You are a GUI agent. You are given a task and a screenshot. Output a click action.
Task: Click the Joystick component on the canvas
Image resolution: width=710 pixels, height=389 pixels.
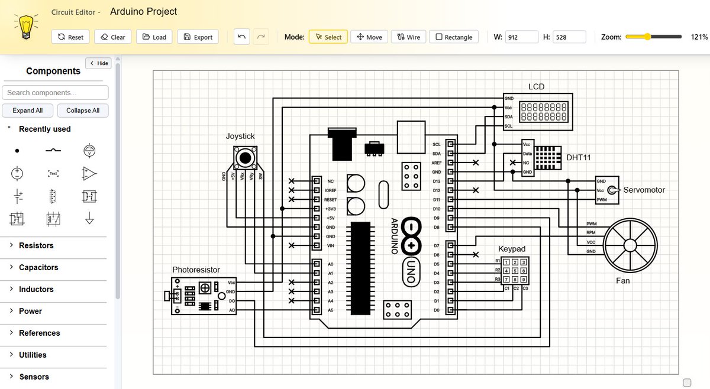244,158
